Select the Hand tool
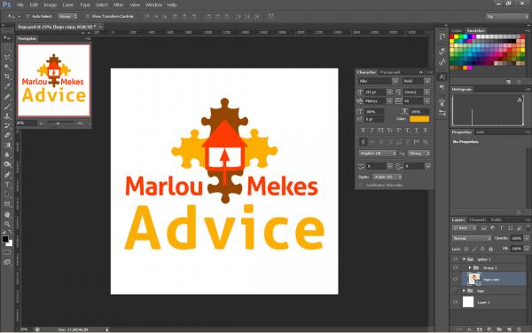532x333 pixels. (7, 214)
